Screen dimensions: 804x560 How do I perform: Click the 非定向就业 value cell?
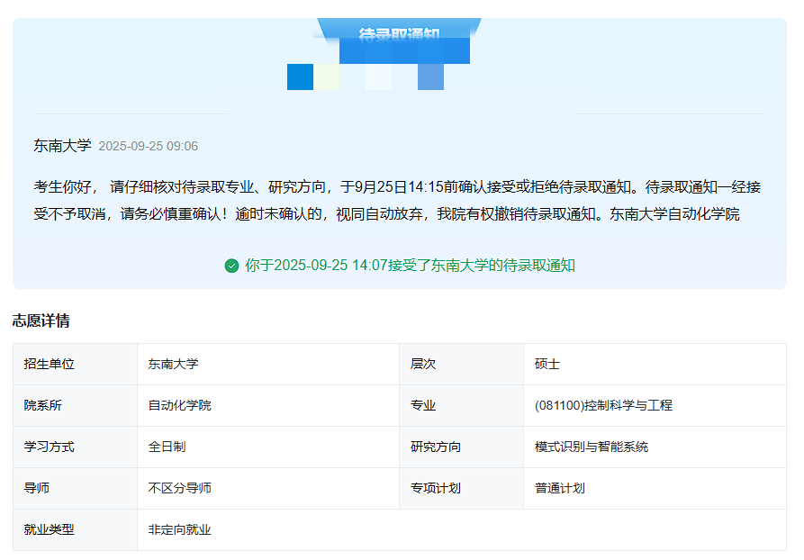coord(462,530)
